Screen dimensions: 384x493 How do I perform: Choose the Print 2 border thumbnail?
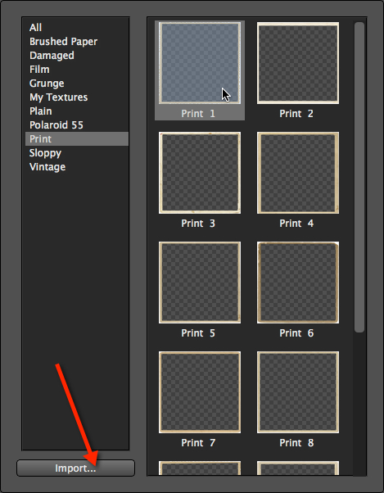click(298, 63)
